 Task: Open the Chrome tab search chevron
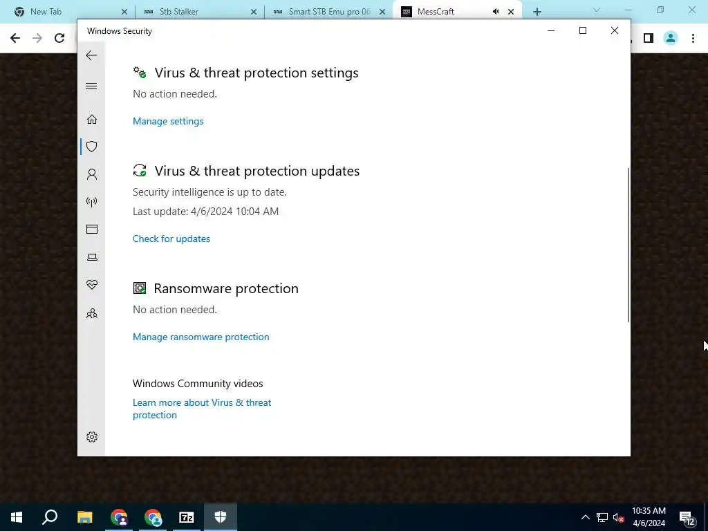click(x=597, y=10)
